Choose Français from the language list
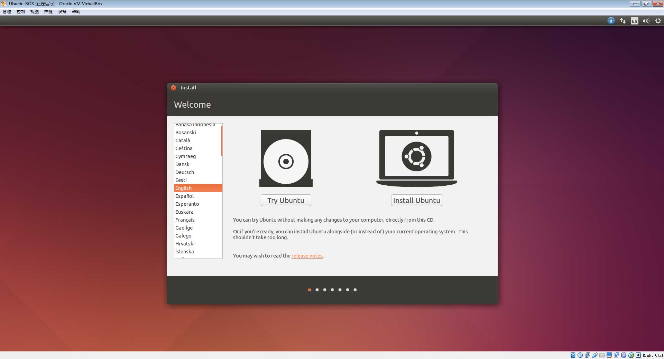This screenshot has width=664, height=359. pos(185,220)
